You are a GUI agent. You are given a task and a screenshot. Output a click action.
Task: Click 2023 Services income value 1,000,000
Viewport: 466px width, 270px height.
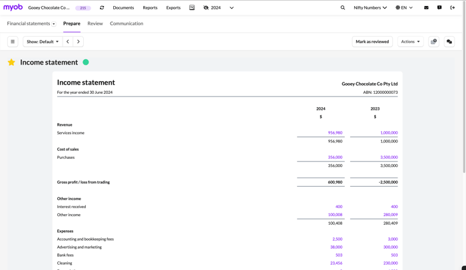[x=389, y=133]
